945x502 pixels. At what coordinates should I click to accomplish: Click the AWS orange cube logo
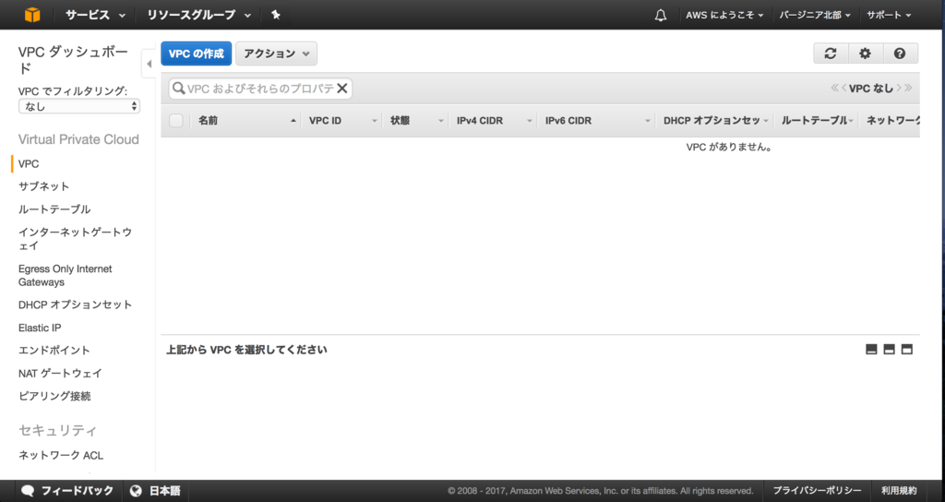(32, 15)
